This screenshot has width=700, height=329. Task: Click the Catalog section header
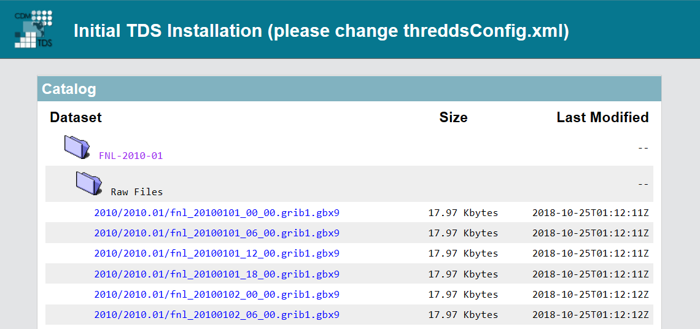coord(69,89)
